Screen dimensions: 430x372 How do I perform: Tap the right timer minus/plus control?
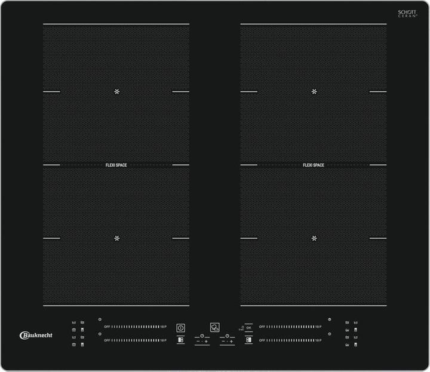227,340
